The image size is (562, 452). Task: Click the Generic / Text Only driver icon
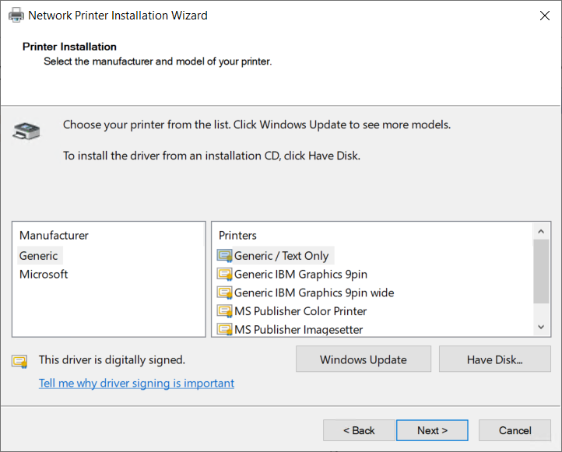coord(225,256)
